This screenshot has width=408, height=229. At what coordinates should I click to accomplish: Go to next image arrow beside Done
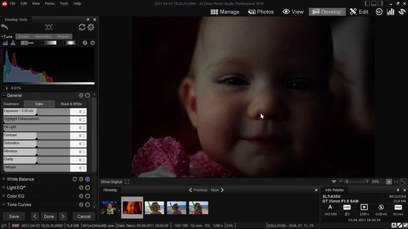62,216
